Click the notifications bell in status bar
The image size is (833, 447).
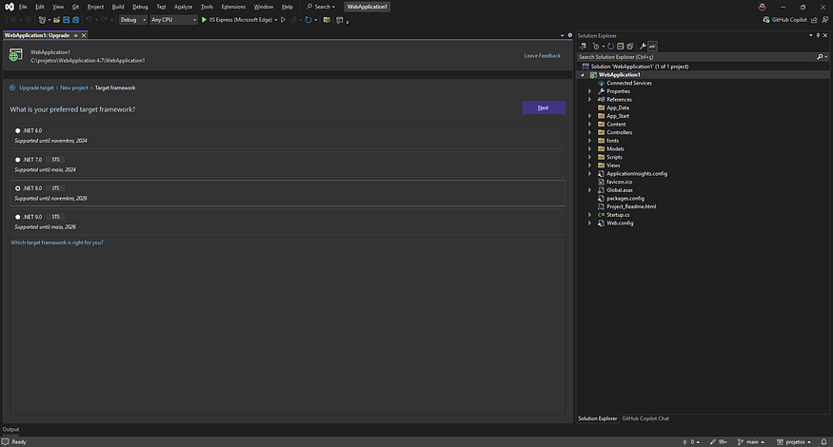coord(823,441)
